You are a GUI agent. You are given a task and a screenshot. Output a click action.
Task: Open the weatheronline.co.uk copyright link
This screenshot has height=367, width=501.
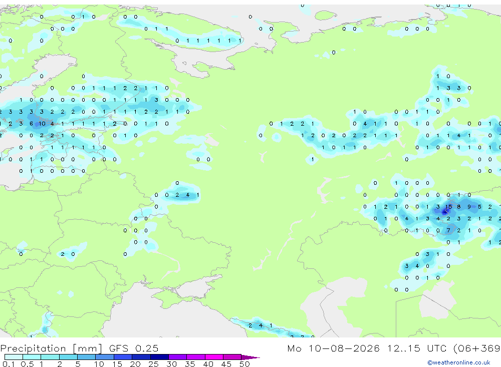pyautogui.click(x=459, y=362)
